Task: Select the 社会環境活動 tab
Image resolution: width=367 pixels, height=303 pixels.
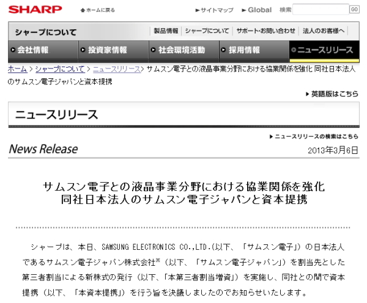Action: [184, 50]
